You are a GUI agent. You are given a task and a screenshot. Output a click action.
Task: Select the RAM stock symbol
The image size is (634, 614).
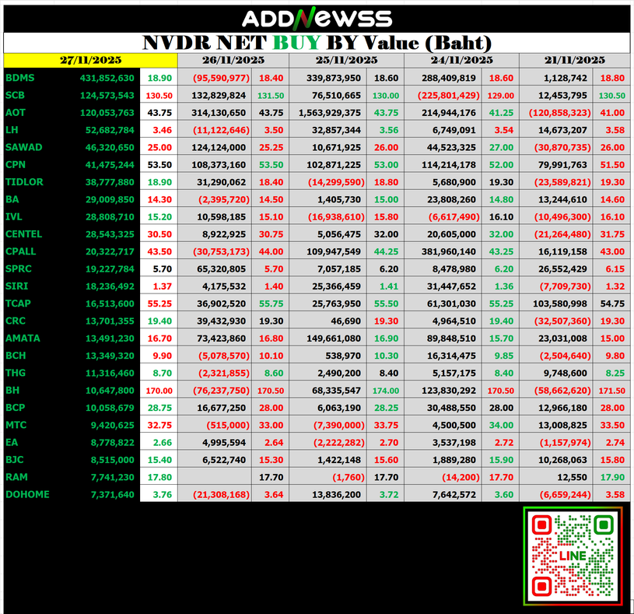pos(16,477)
